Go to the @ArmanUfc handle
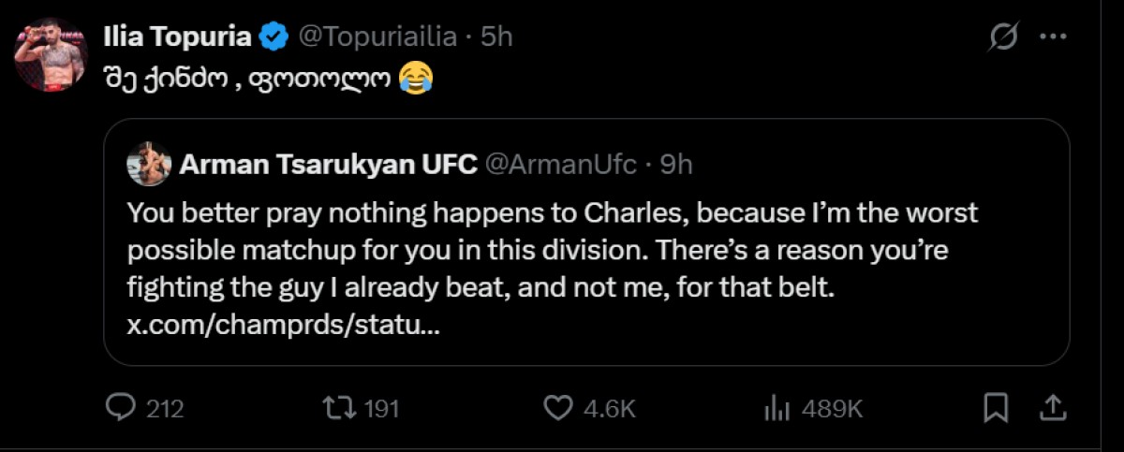The height and width of the screenshot is (452, 1124). 559,165
